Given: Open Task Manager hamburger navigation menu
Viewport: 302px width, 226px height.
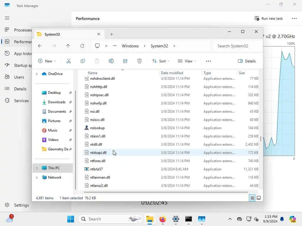Looking at the screenshot, I should pyautogui.click(x=7, y=18).
